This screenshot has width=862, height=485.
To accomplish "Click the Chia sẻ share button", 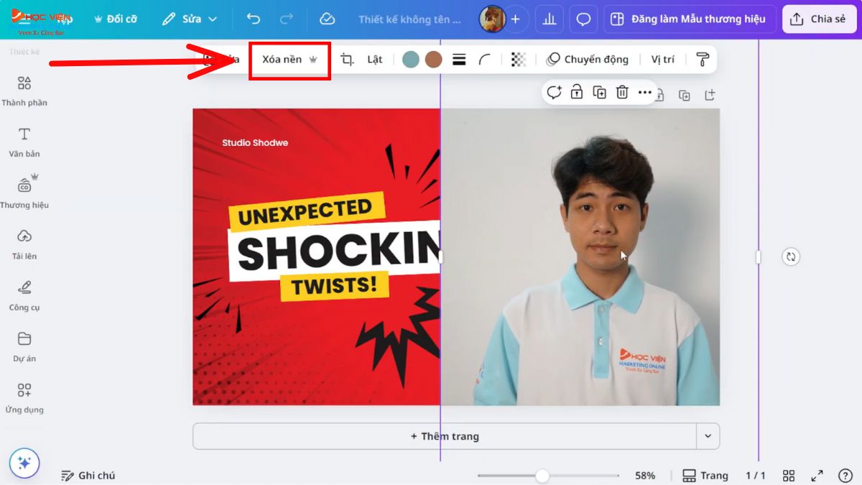I will pyautogui.click(x=820, y=19).
